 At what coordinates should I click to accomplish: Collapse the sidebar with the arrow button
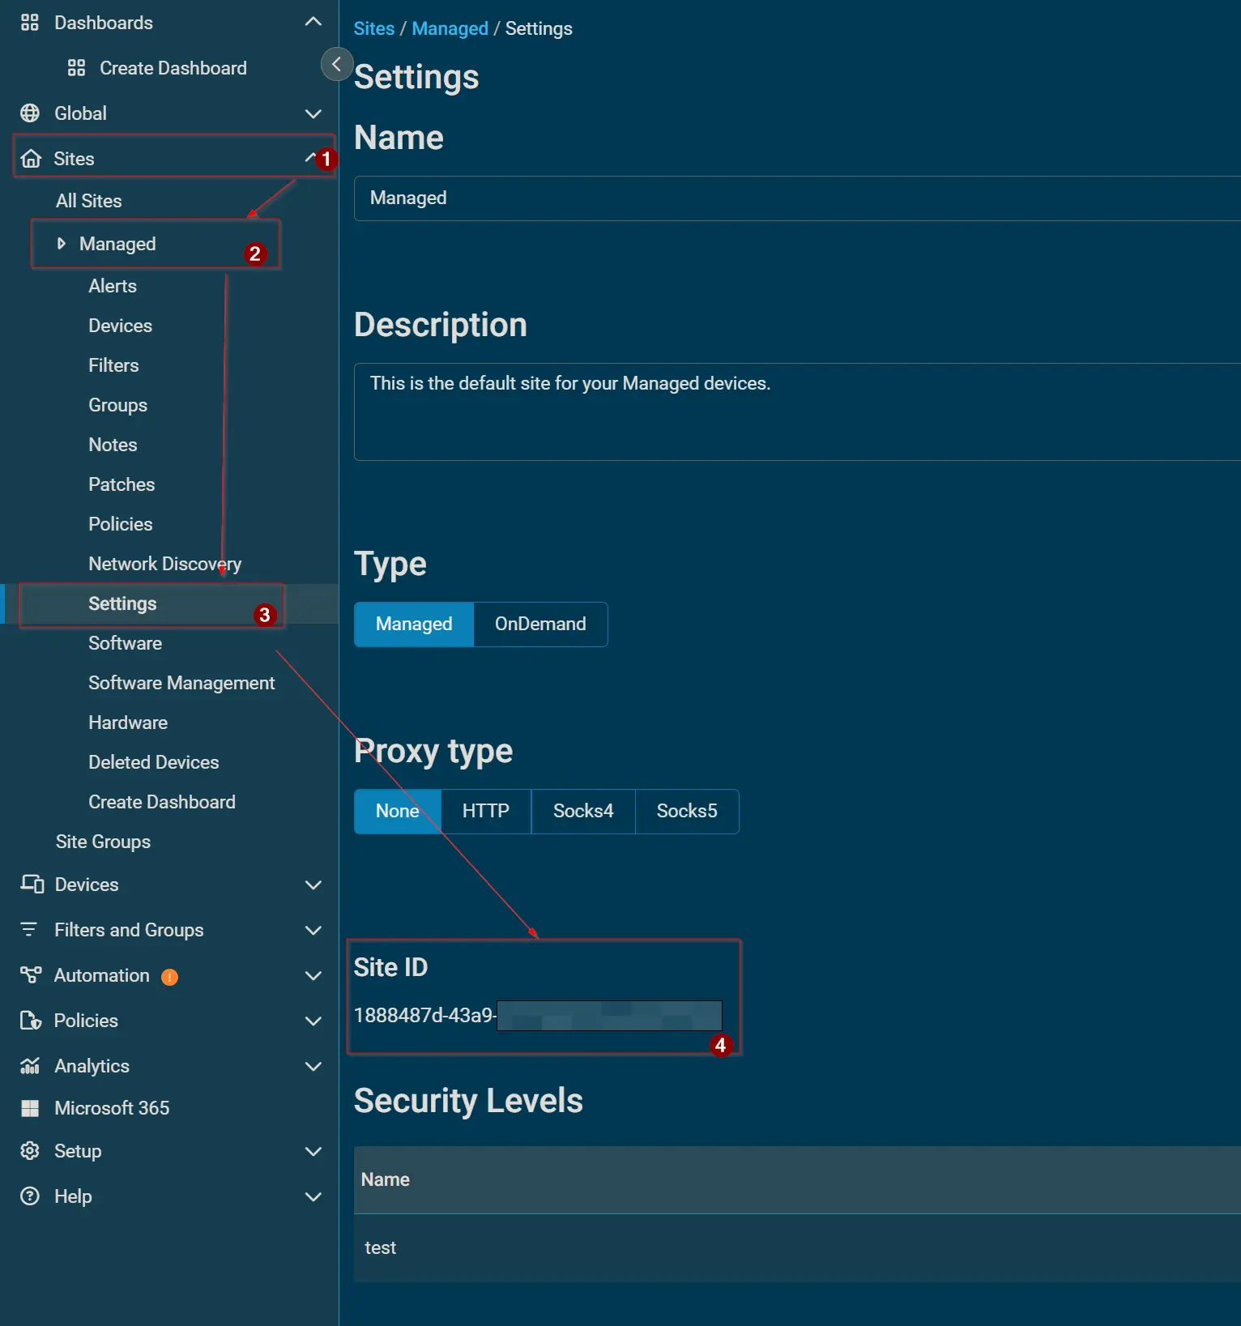[x=336, y=64]
